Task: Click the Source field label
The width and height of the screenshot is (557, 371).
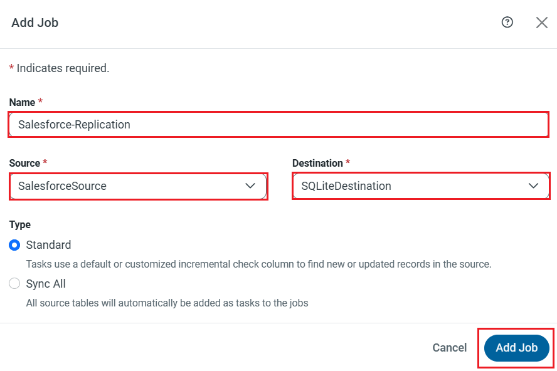Action: [x=24, y=163]
